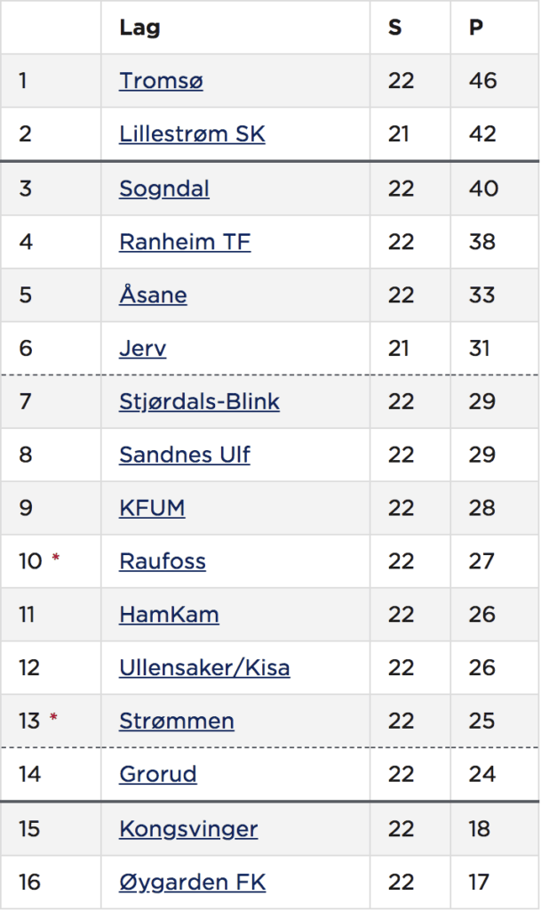
Task: Open the Grorud team link
Action: pos(158,775)
